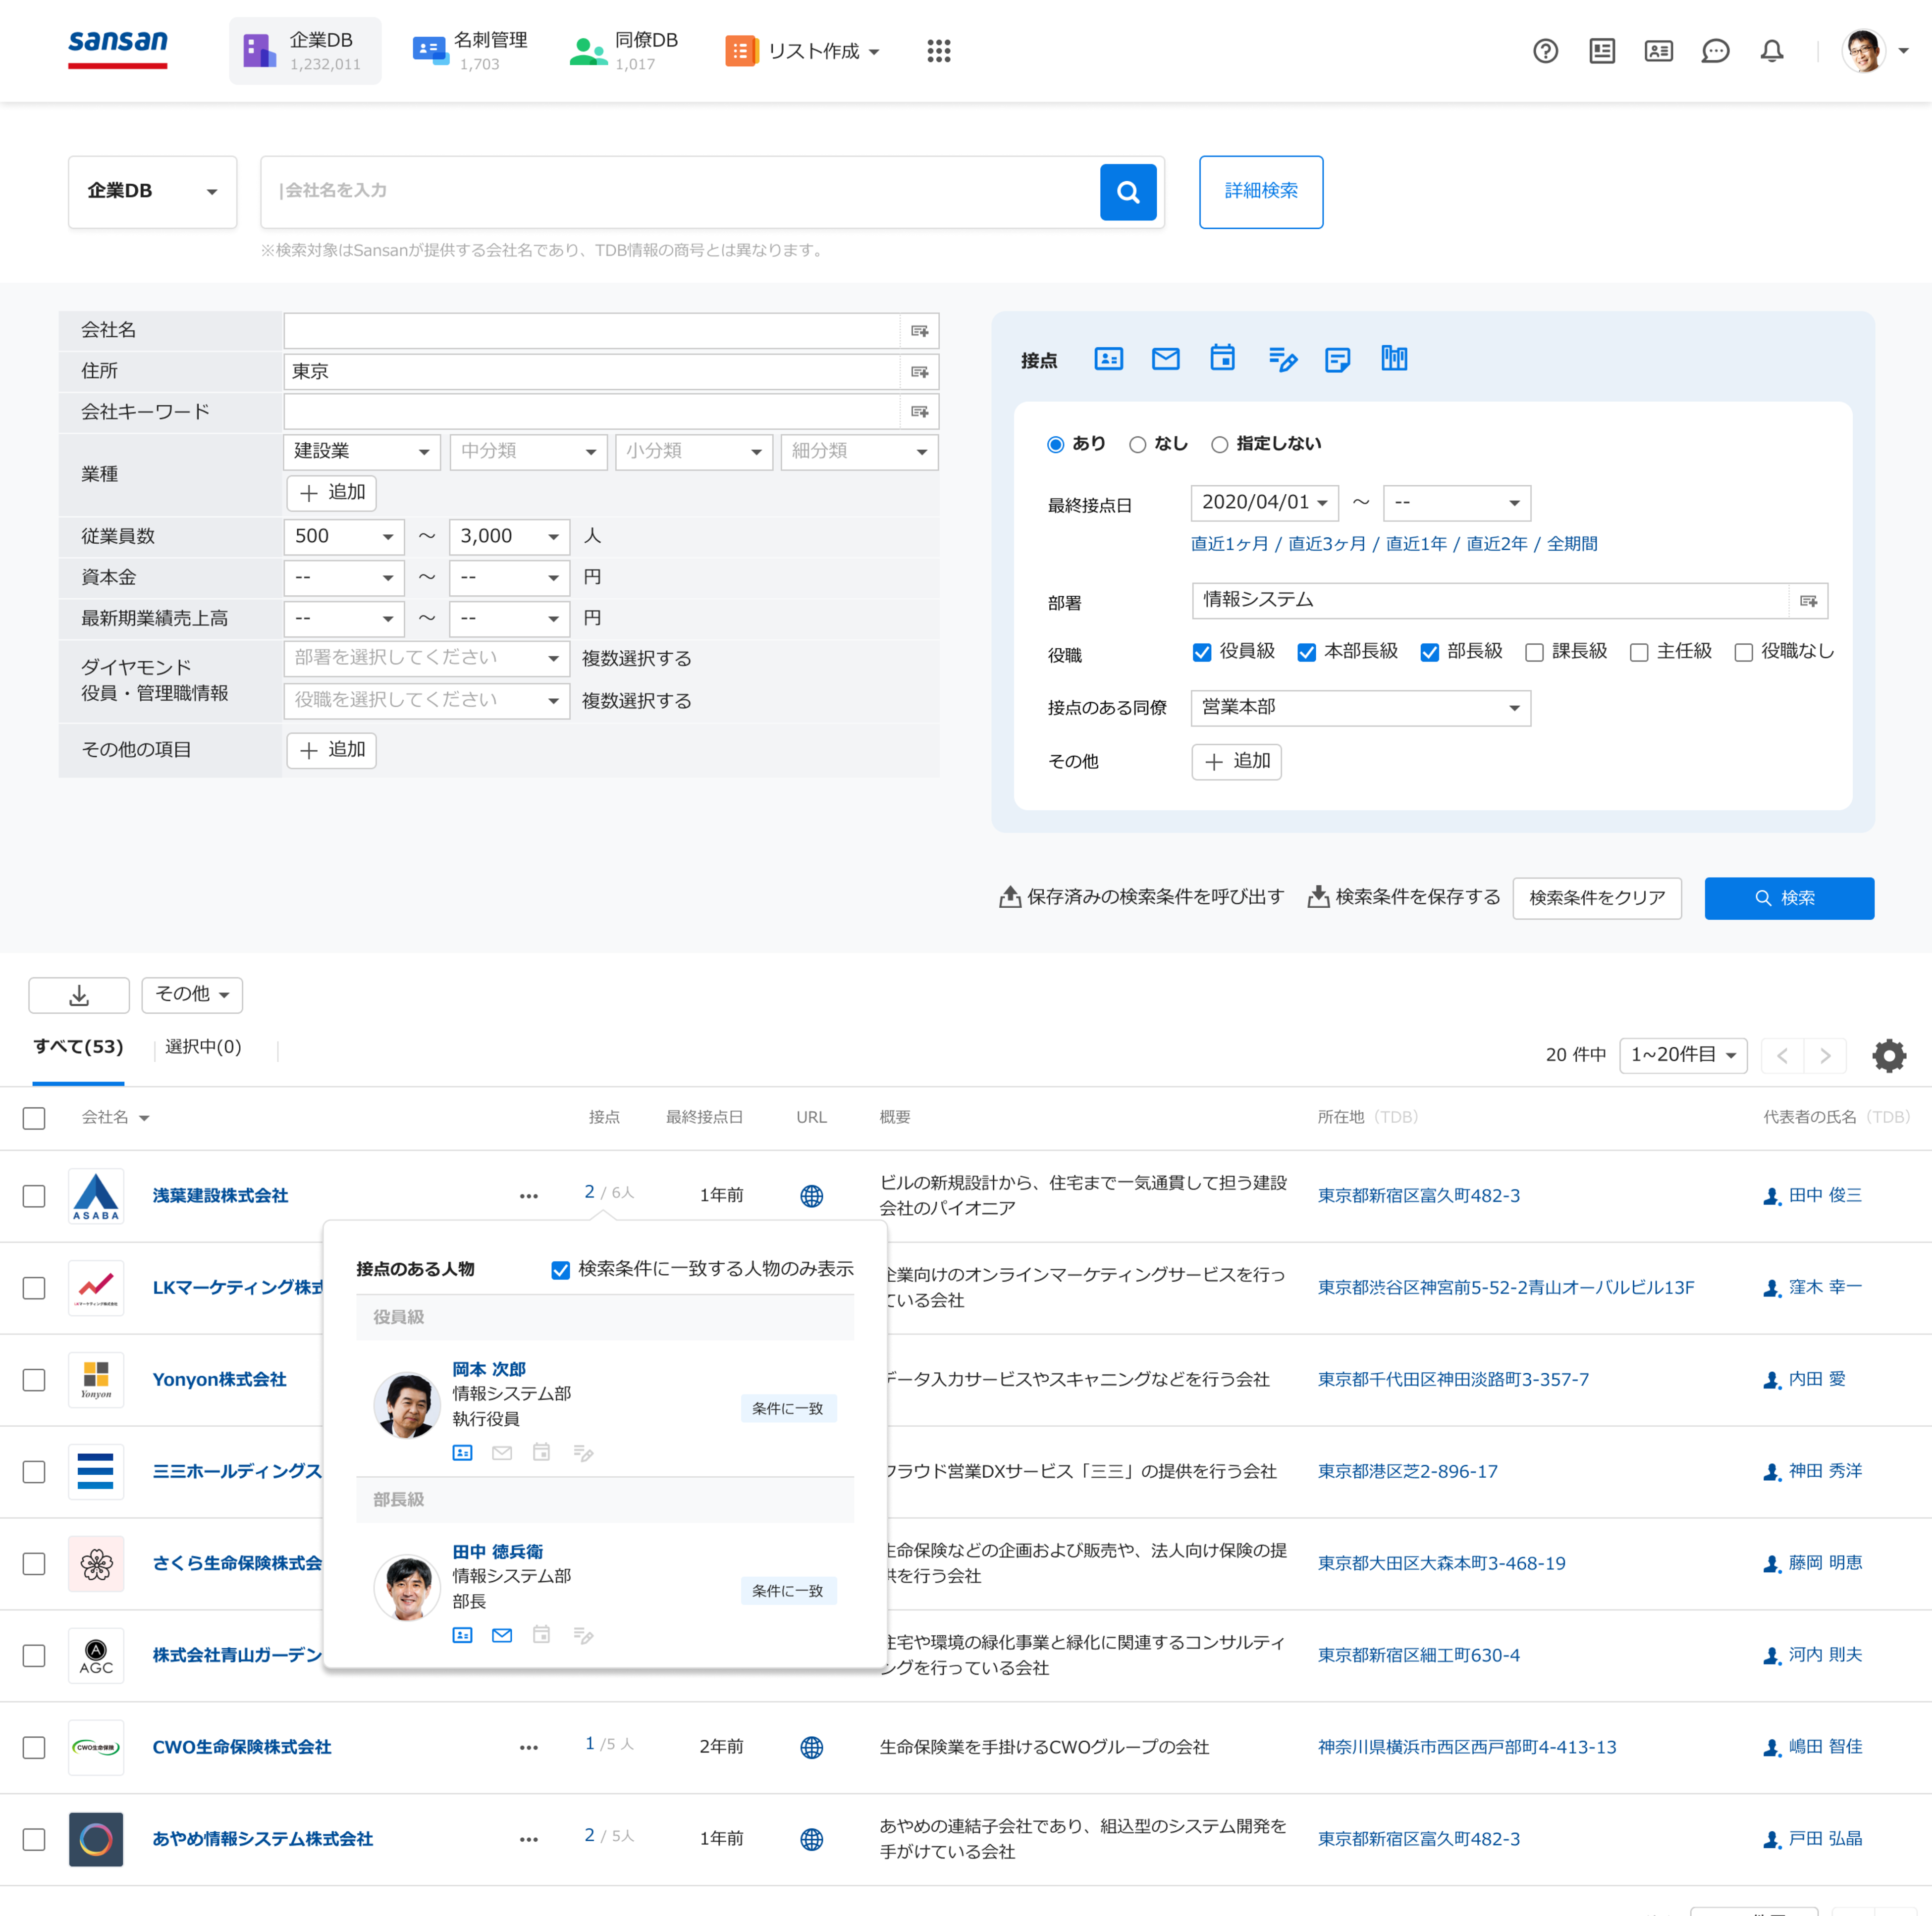Click the 検索条件をクリア button
Screen dimensions: 1932x1916
(x=1596, y=897)
